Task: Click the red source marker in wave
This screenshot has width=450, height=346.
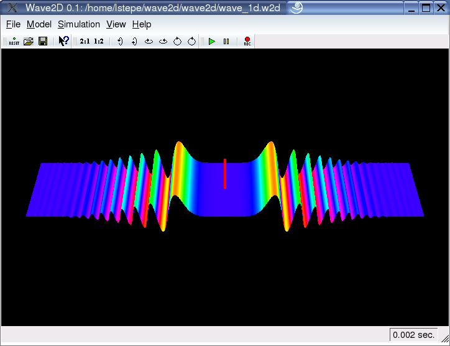Action: 224,174
